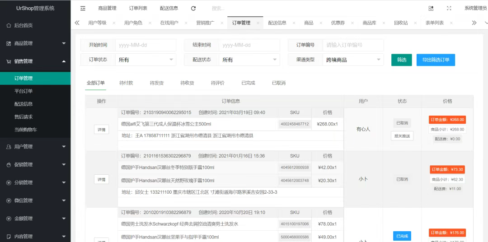Switch to the 待发货 order tab
Image resolution: width=488 pixels, height=242 pixels.
[x=156, y=83]
